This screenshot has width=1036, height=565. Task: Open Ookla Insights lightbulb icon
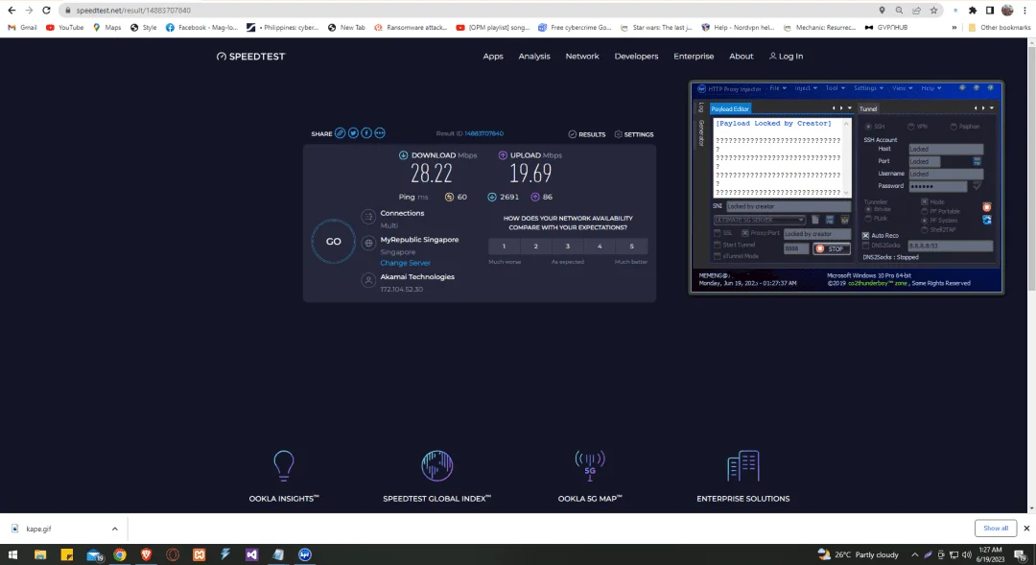click(283, 465)
